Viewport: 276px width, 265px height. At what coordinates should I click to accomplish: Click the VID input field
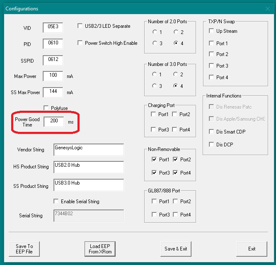[53, 28]
